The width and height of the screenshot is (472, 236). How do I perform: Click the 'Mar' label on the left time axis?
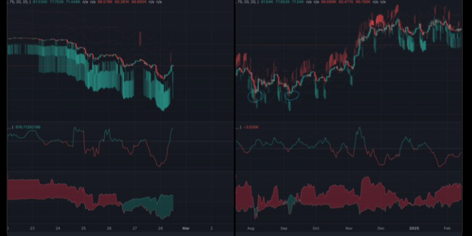pos(186,228)
